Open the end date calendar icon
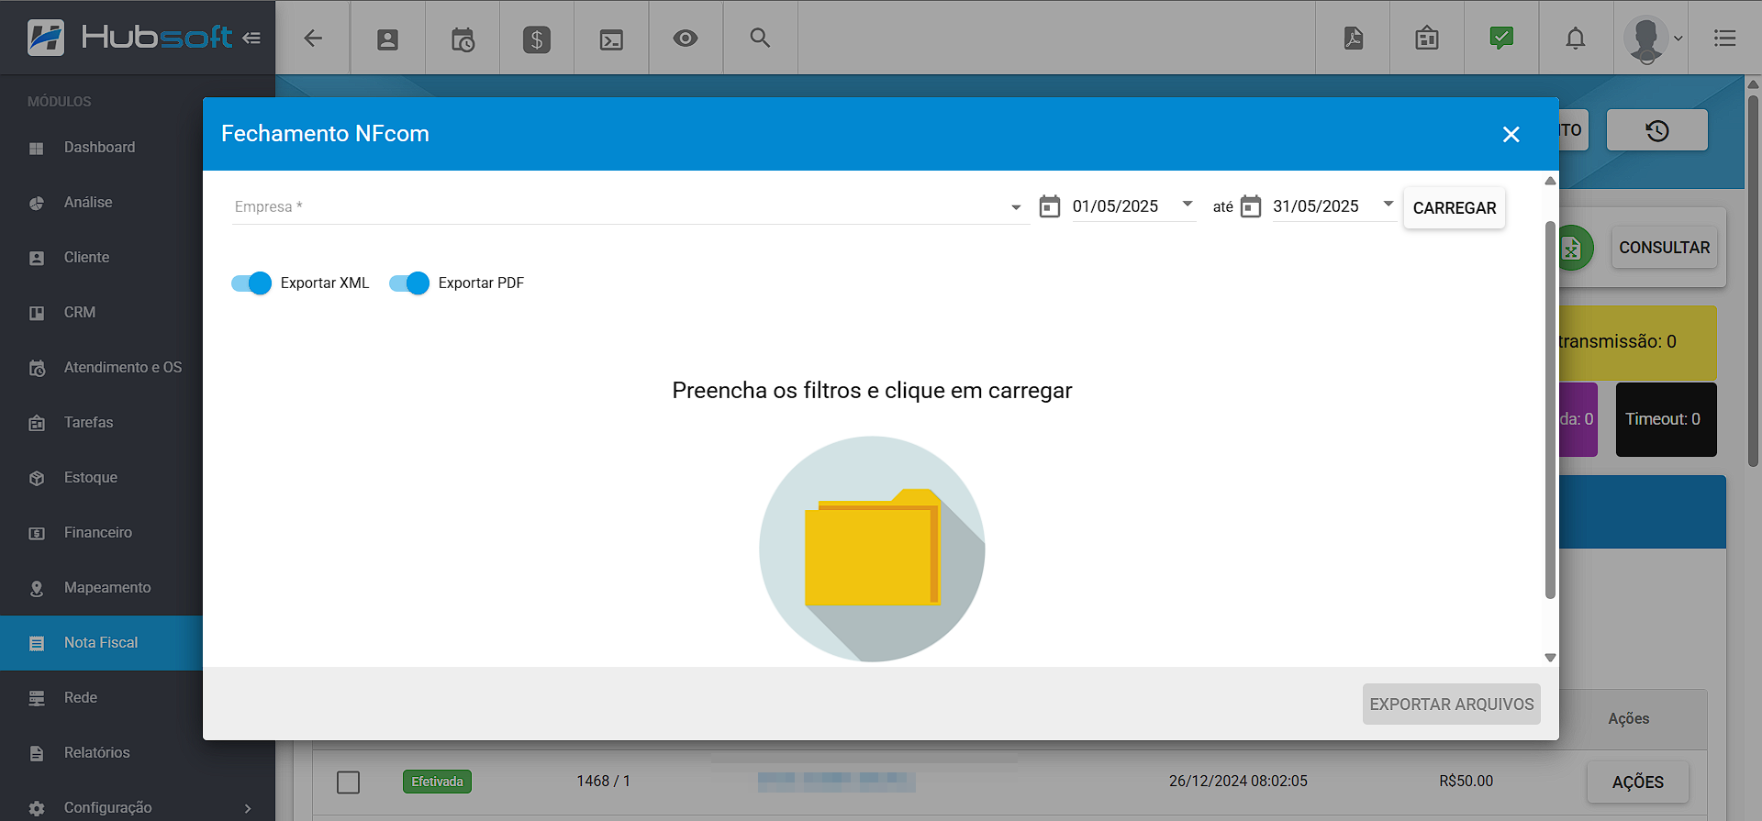1762x821 pixels. click(1251, 206)
